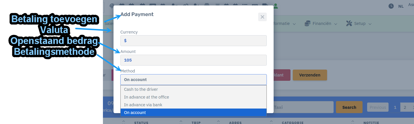
Task: Sort the table by CATEGORIE column arrows
Action: (x=271, y=122)
